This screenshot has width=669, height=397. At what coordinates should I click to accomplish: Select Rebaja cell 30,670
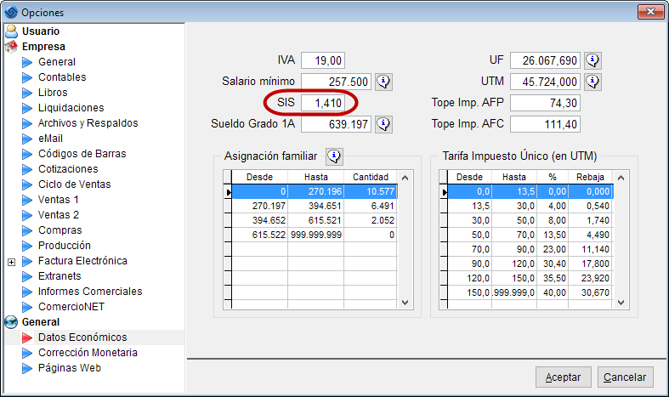click(x=590, y=292)
